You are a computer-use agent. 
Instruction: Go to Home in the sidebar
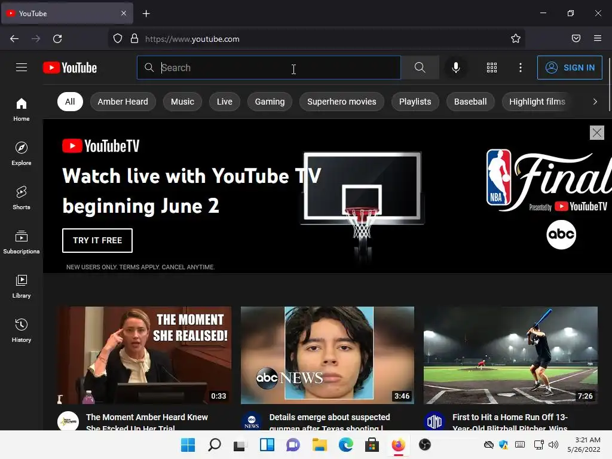pos(22,110)
